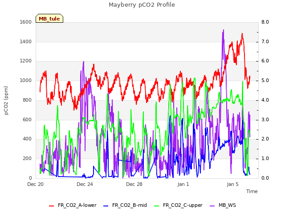Click the purple MB_WS legend swatch

click(x=212, y=206)
